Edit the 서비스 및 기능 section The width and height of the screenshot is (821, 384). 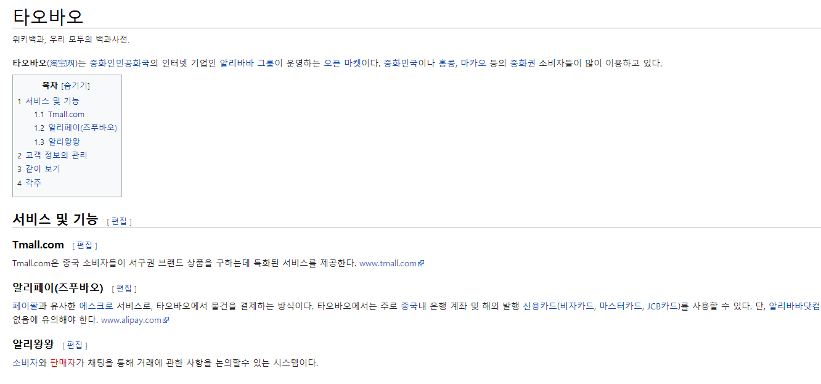point(119,221)
